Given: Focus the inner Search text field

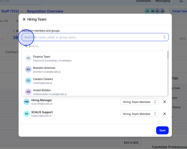Looking at the screenshot, I should pyautogui.click(x=95, y=46).
